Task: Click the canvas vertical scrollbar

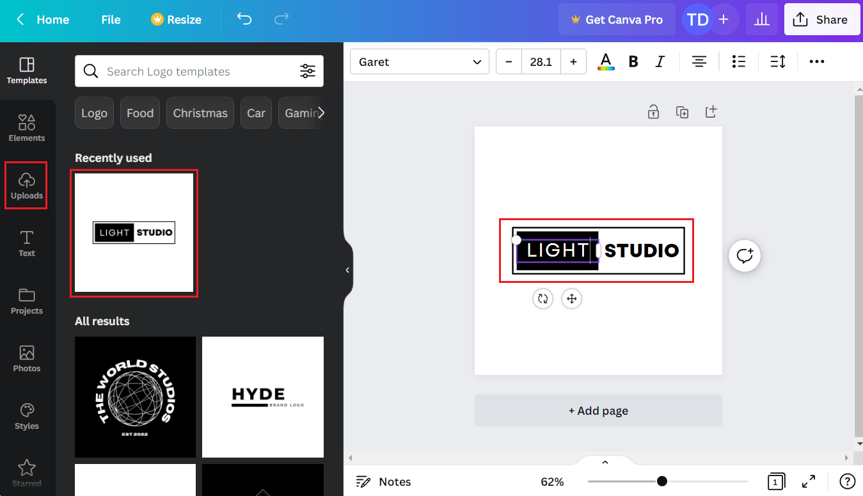Action: 859,266
